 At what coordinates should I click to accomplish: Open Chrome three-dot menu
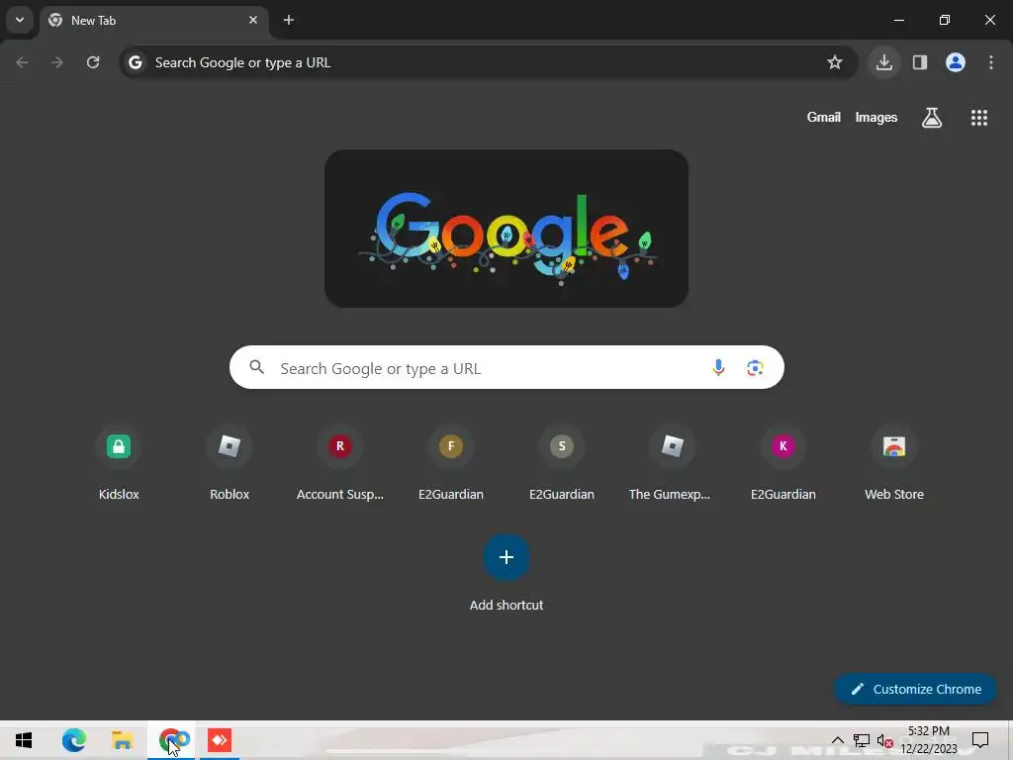point(991,62)
